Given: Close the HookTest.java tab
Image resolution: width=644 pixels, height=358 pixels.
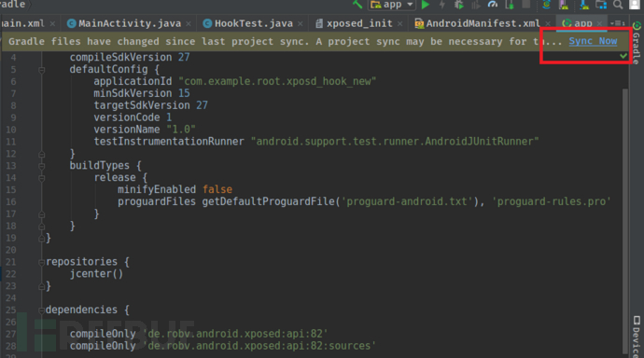Looking at the screenshot, I should 301,24.
